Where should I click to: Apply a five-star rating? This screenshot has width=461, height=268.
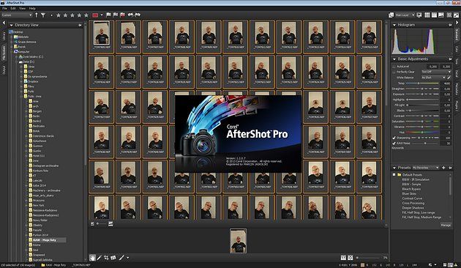coord(86,15)
